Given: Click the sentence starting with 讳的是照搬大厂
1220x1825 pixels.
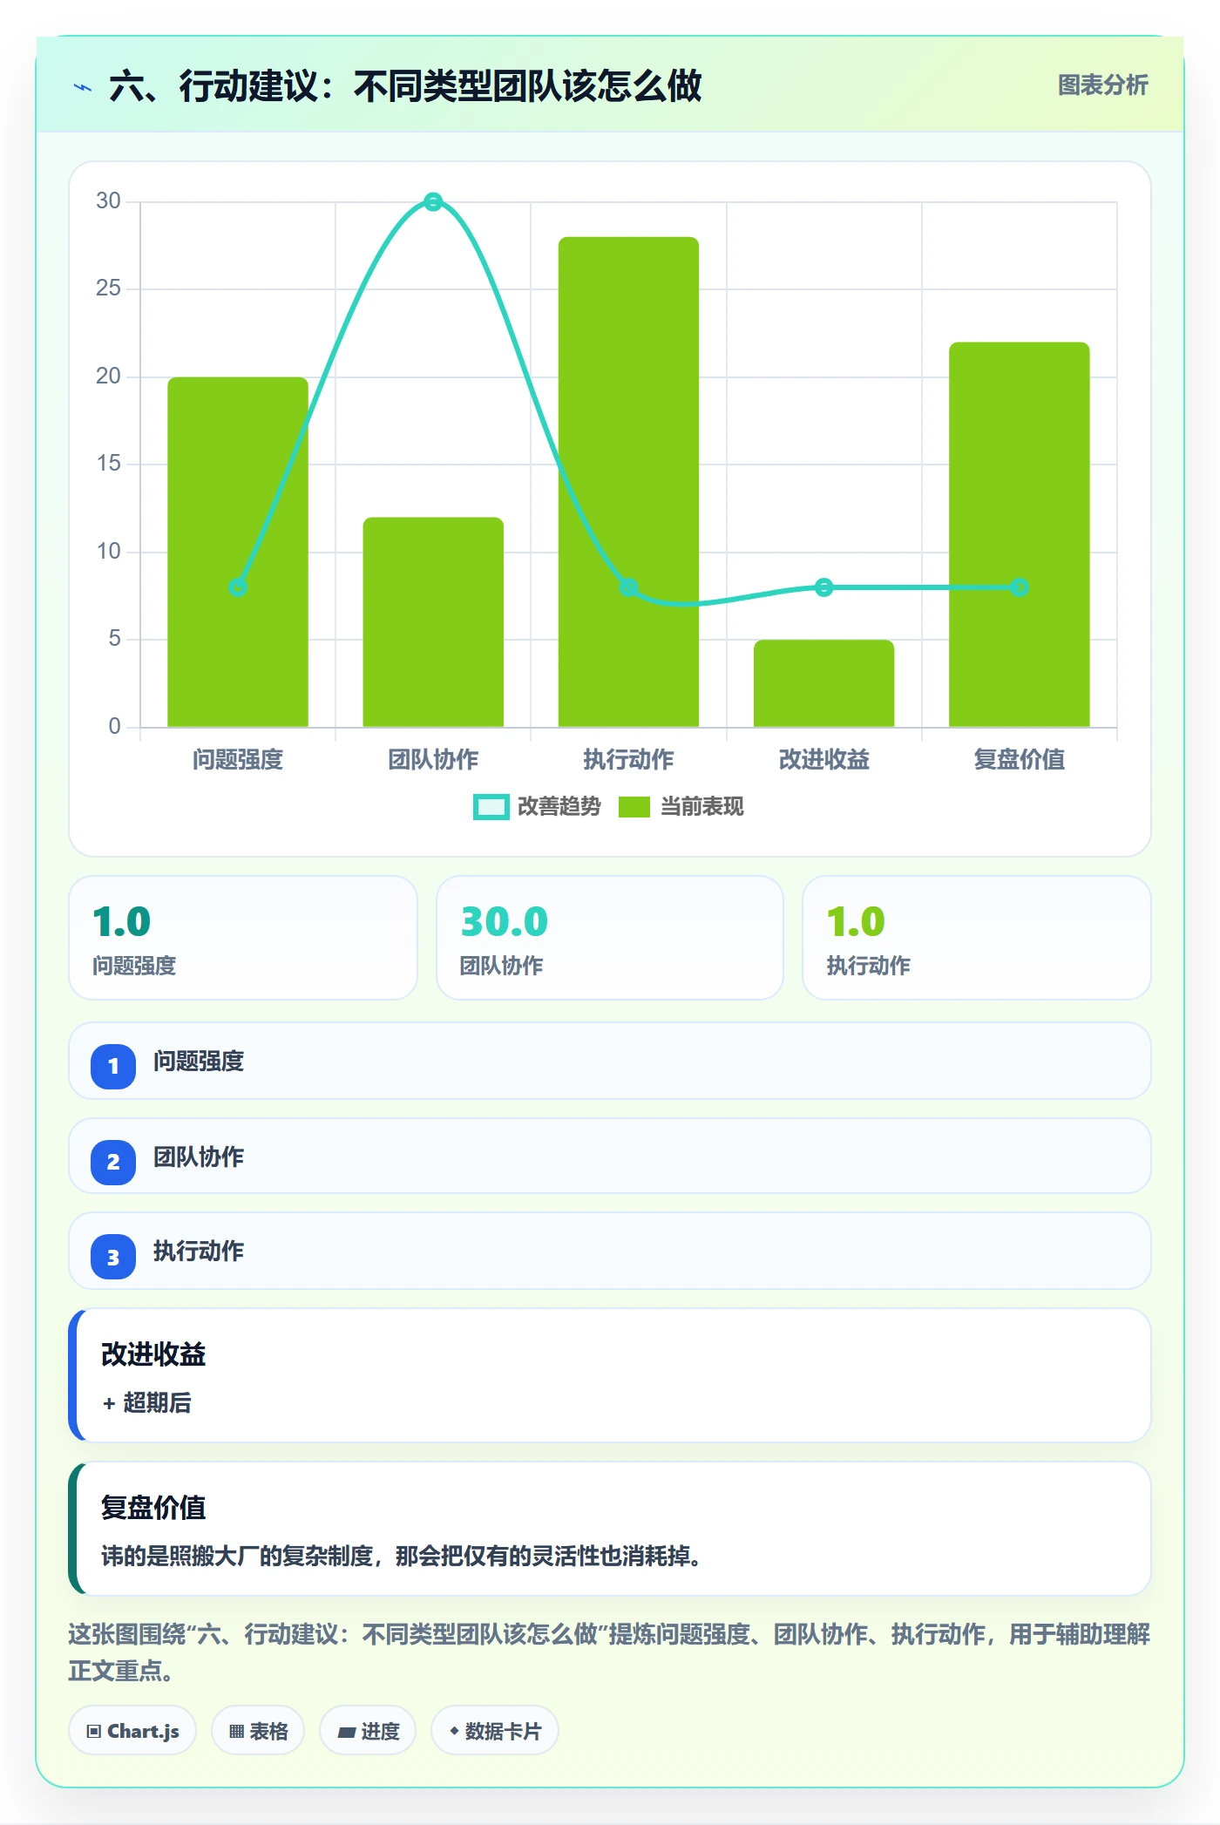Looking at the screenshot, I should pos(403,1557).
